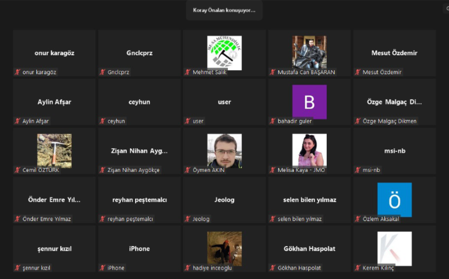The image size is (449, 279).
Task: Select the Mesut Özdemir participant tile
Action: point(395,53)
